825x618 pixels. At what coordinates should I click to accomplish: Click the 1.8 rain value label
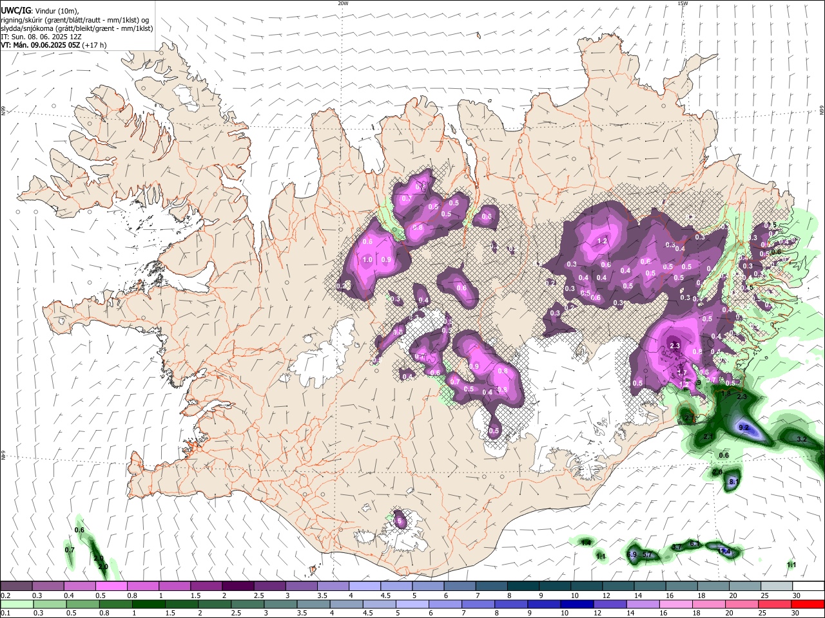pos(725,393)
